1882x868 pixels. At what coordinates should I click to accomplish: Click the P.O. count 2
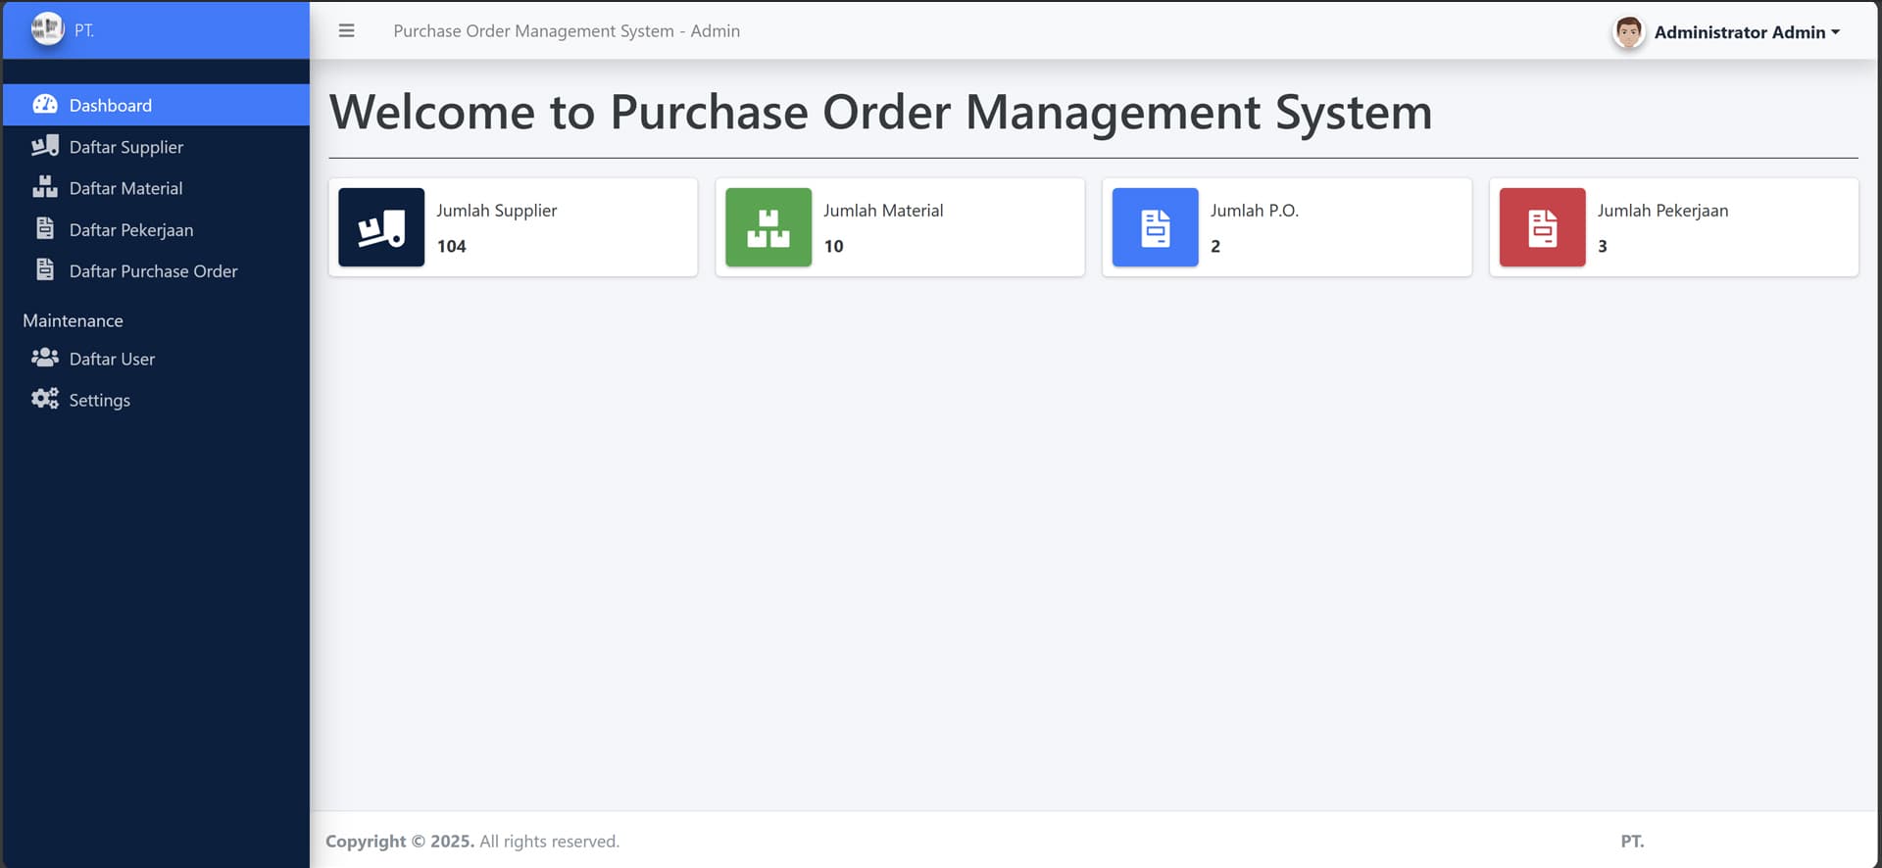click(x=1215, y=246)
